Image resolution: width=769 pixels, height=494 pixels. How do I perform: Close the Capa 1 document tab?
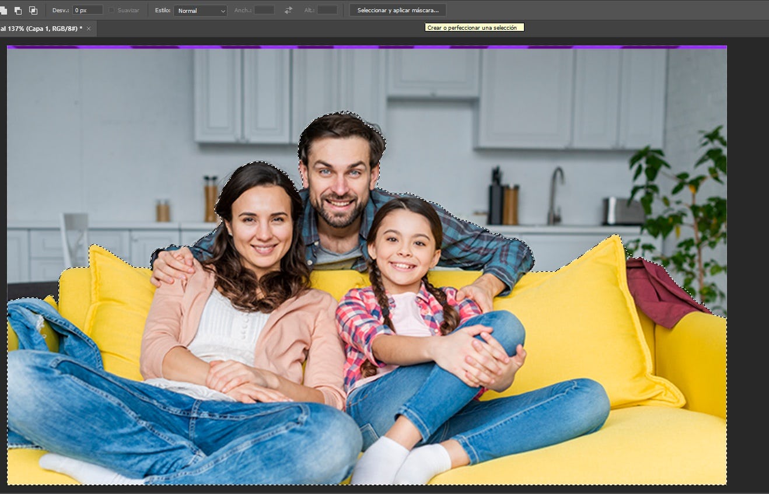tap(89, 29)
